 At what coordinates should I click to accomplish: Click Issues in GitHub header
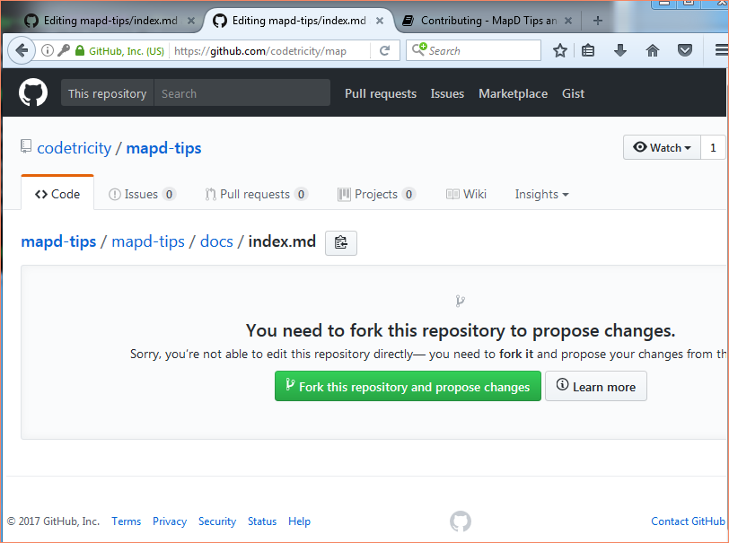point(447,93)
